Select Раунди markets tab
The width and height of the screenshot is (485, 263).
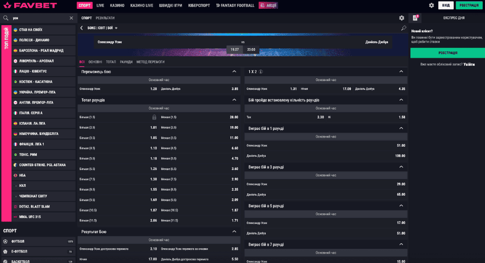[x=126, y=62]
